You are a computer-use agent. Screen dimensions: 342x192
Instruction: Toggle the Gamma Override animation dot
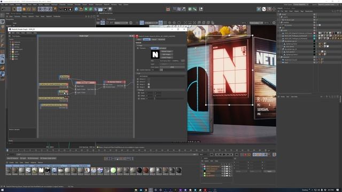(138, 70)
